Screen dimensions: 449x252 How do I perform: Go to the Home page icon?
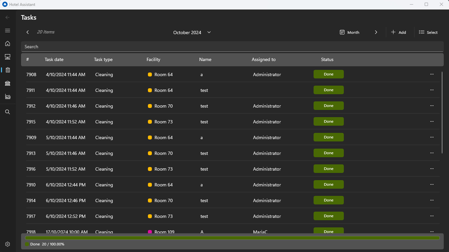point(8,44)
